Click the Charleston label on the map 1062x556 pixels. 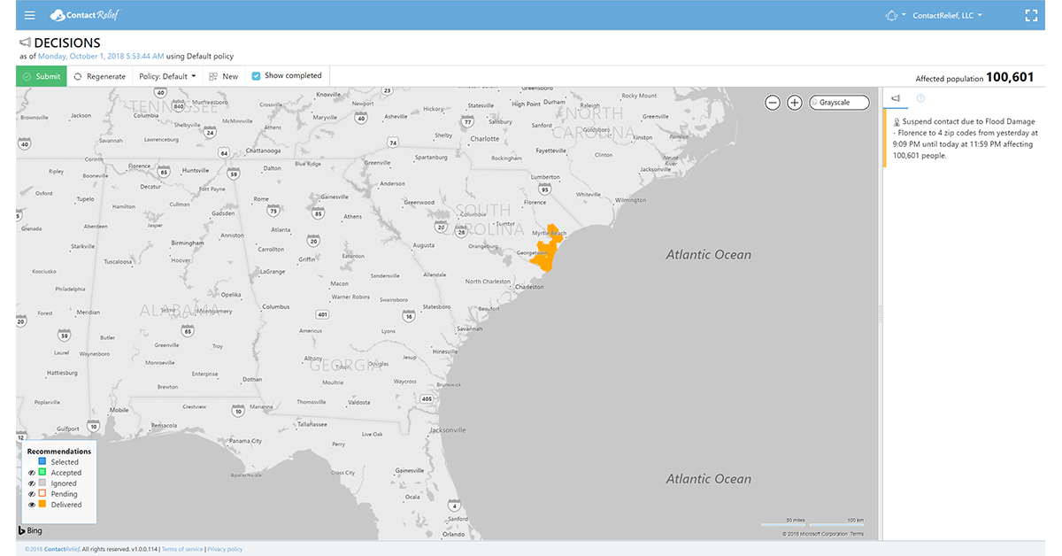coord(530,287)
